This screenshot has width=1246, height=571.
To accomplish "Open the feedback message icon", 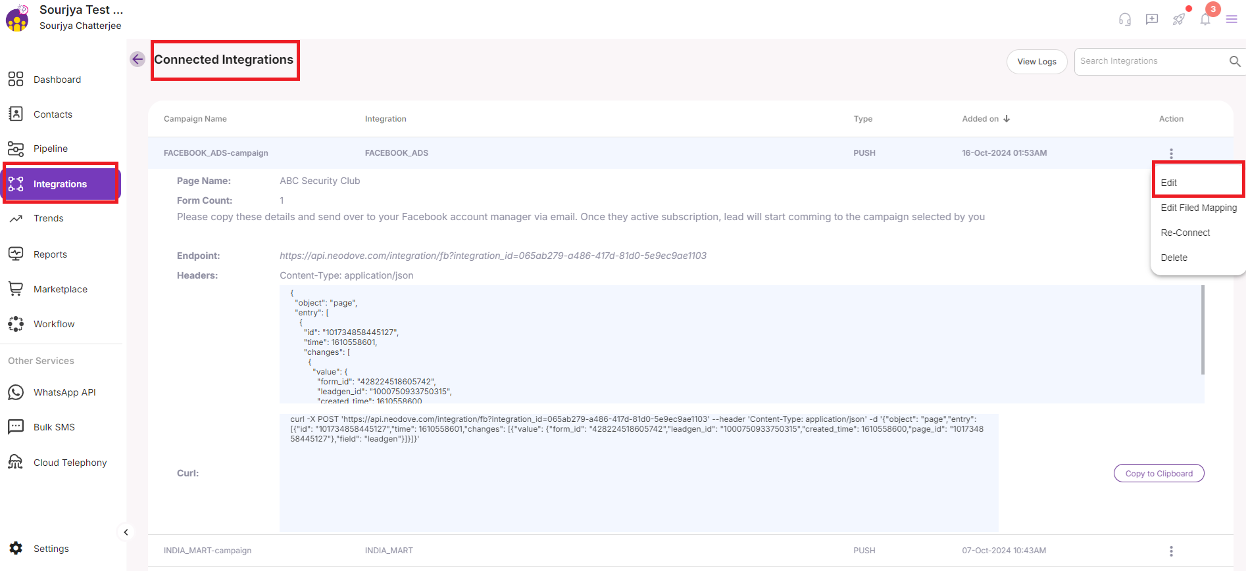I will (1152, 19).
